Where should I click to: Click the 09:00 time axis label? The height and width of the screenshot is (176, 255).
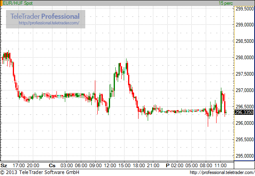[95, 166]
